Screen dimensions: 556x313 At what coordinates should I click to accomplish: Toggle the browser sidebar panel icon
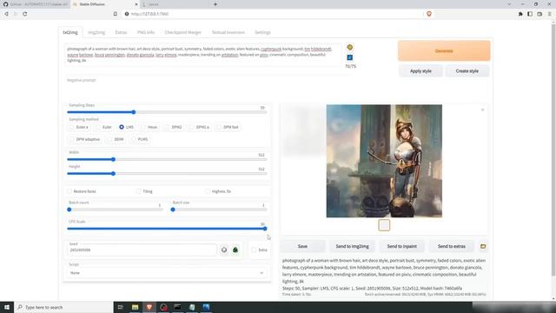530,14
